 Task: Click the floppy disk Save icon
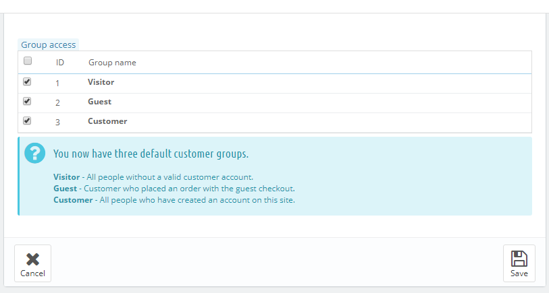pyautogui.click(x=519, y=259)
